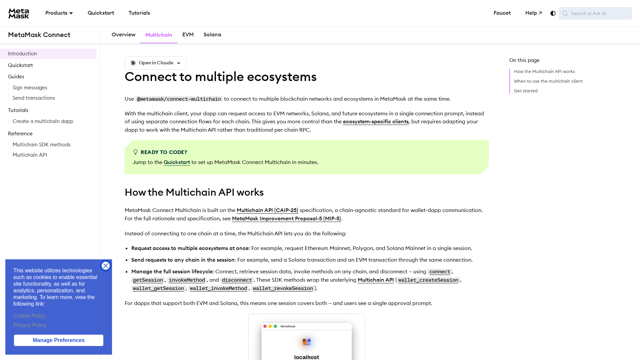Click the connect method code link

pyautogui.click(x=440, y=272)
